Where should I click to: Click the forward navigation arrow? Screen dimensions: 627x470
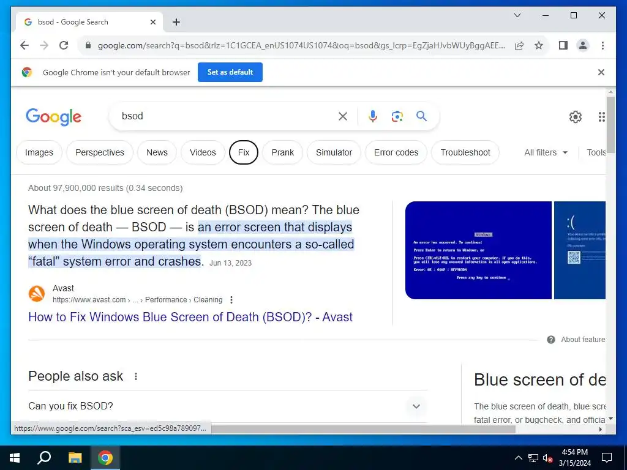point(44,45)
